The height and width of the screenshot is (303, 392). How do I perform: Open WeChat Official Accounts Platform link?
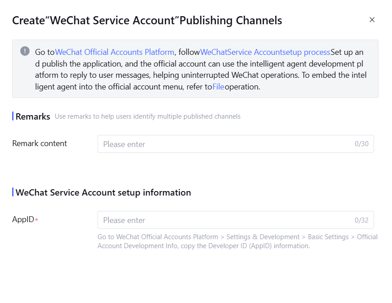click(x=114, y=52)
